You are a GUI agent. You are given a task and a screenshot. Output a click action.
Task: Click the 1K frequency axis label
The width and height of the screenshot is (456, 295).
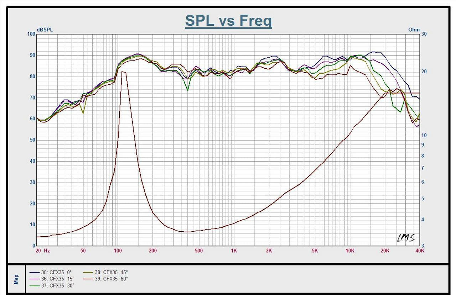(234, 251)
